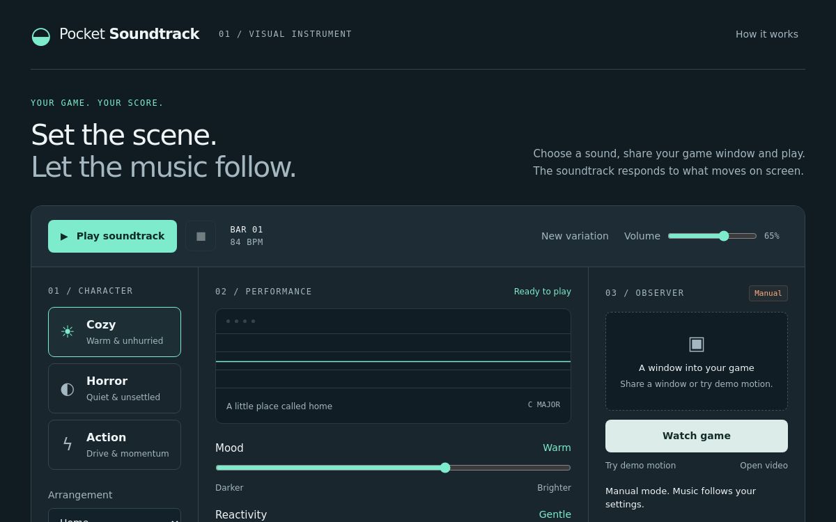Open the How it works link
The width and height of the screenshot is (836, 522).
[767, 34]
